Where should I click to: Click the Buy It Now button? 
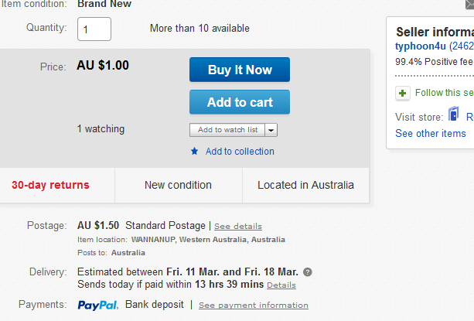(240, 70)
